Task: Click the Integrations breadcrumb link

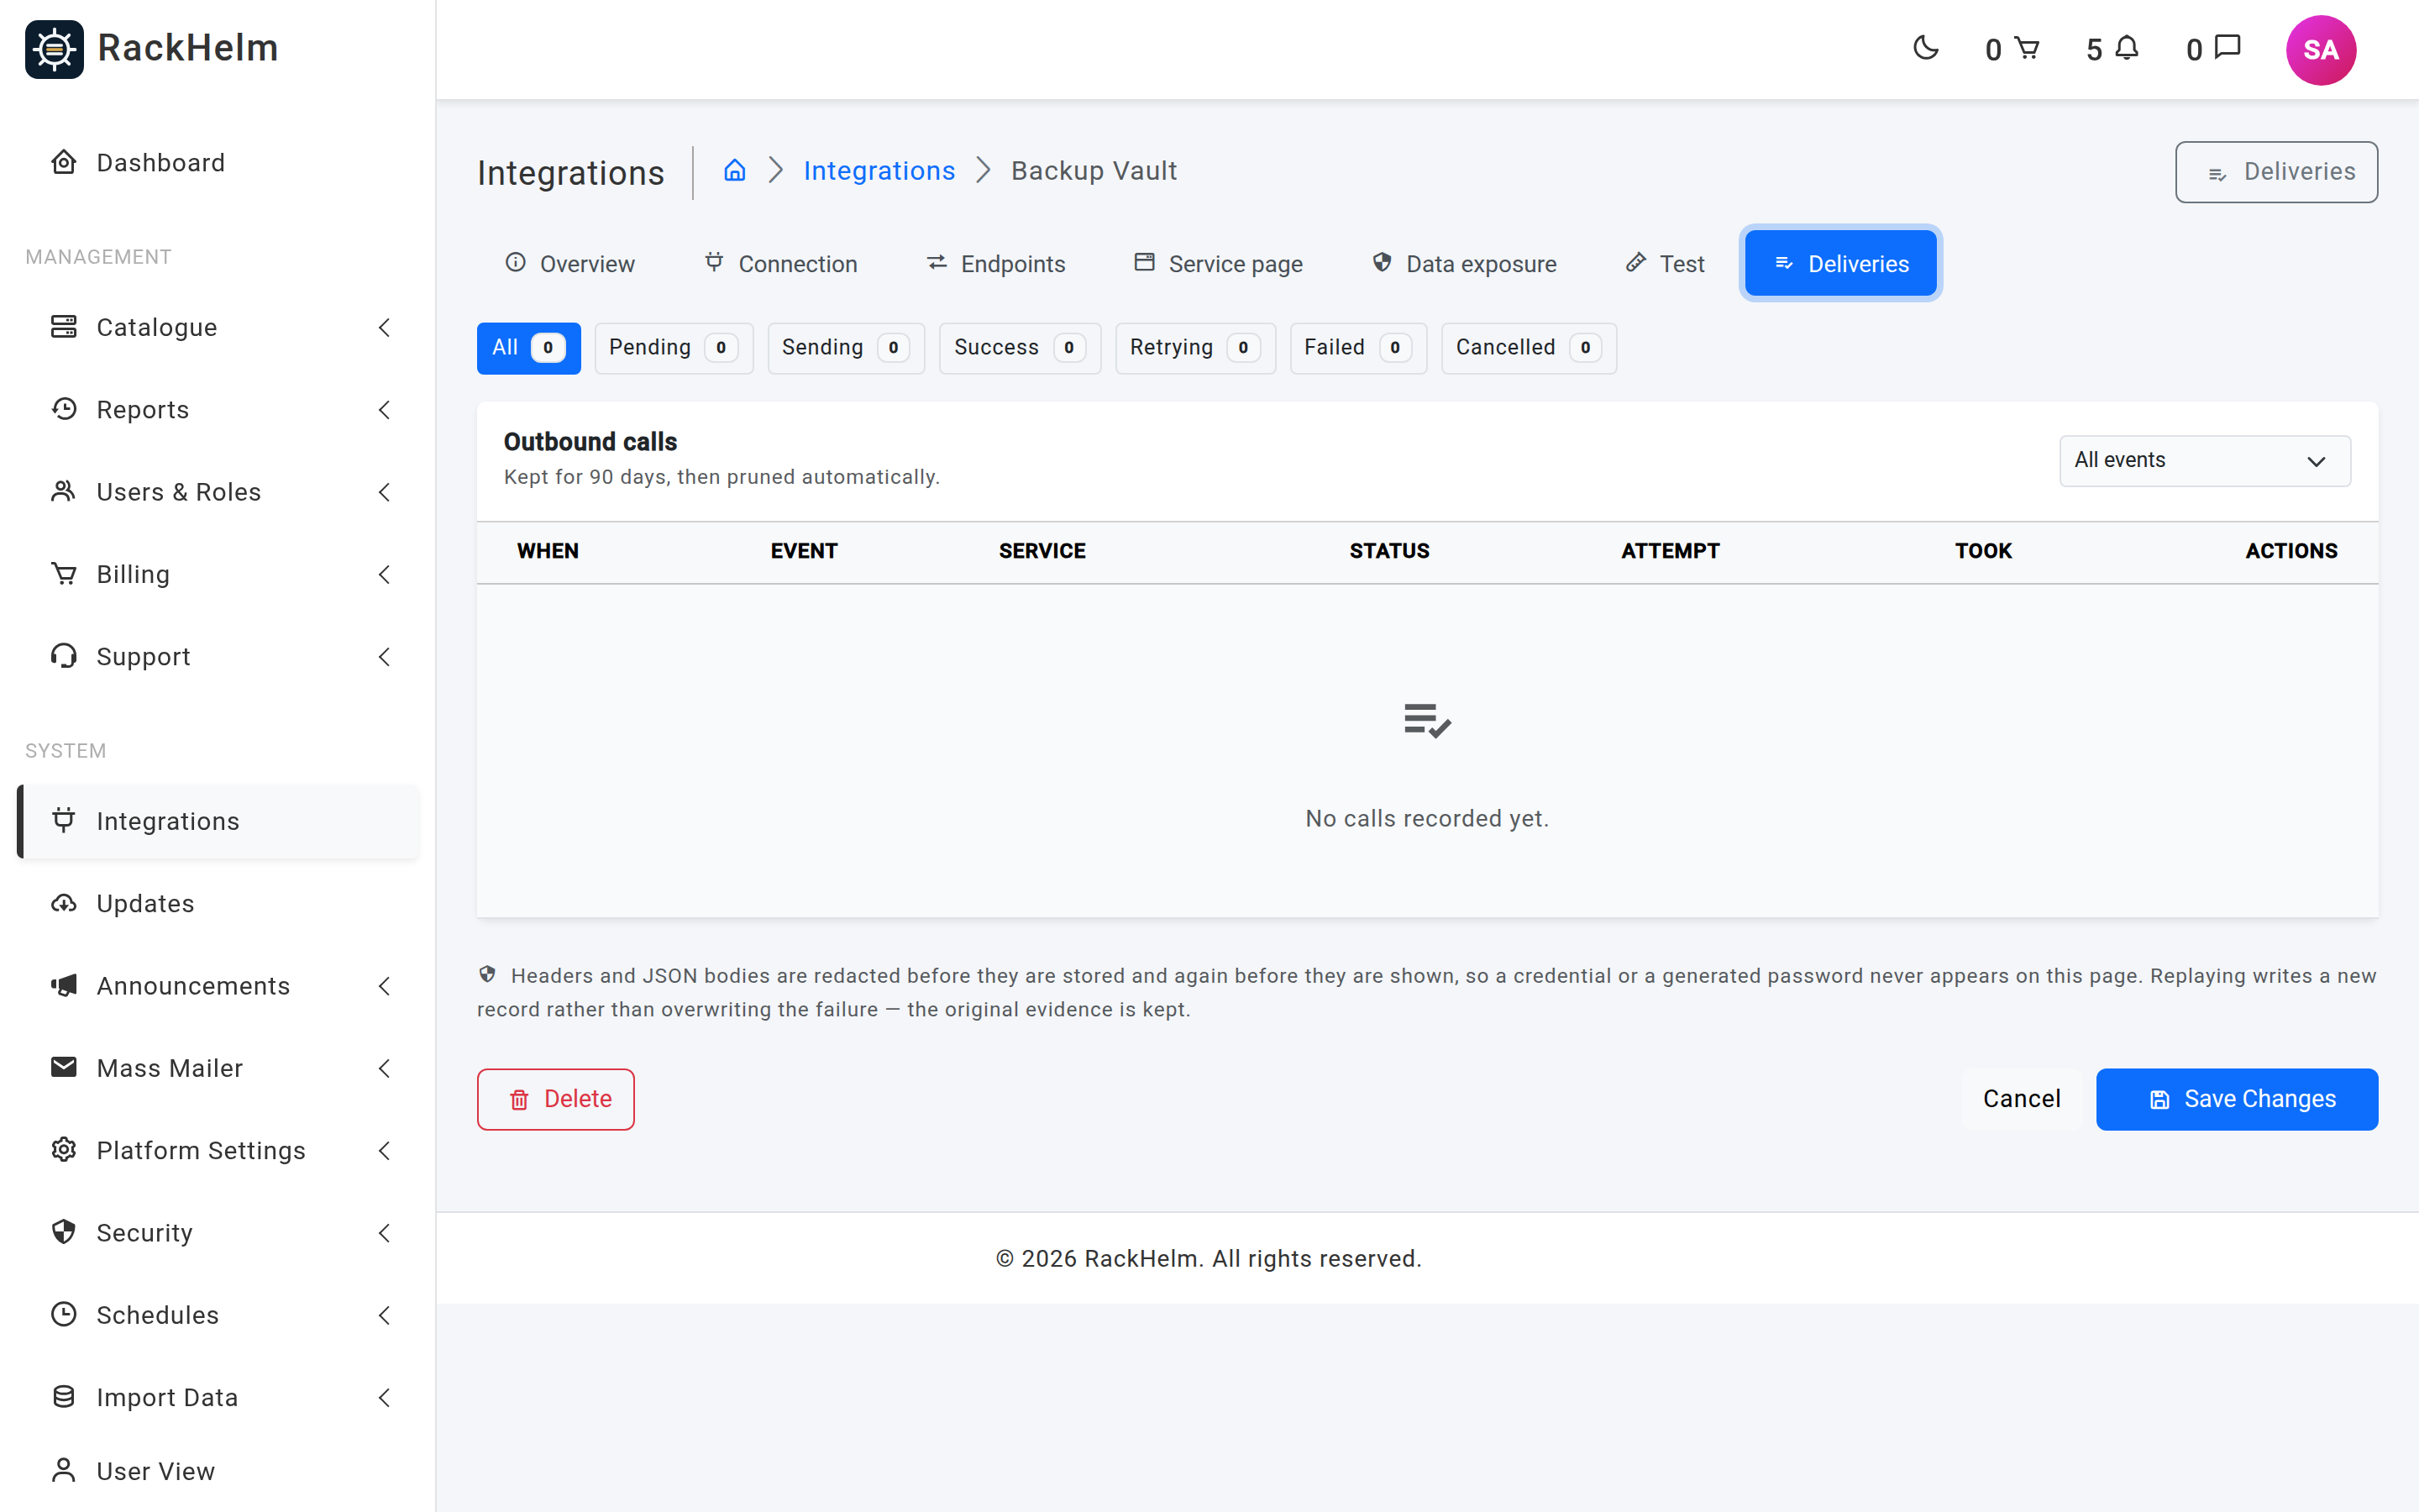Action: (879, 171)
